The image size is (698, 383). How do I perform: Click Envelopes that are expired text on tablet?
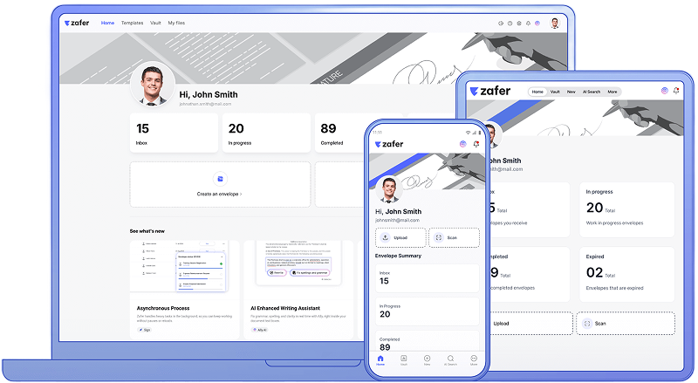point(614,288)
